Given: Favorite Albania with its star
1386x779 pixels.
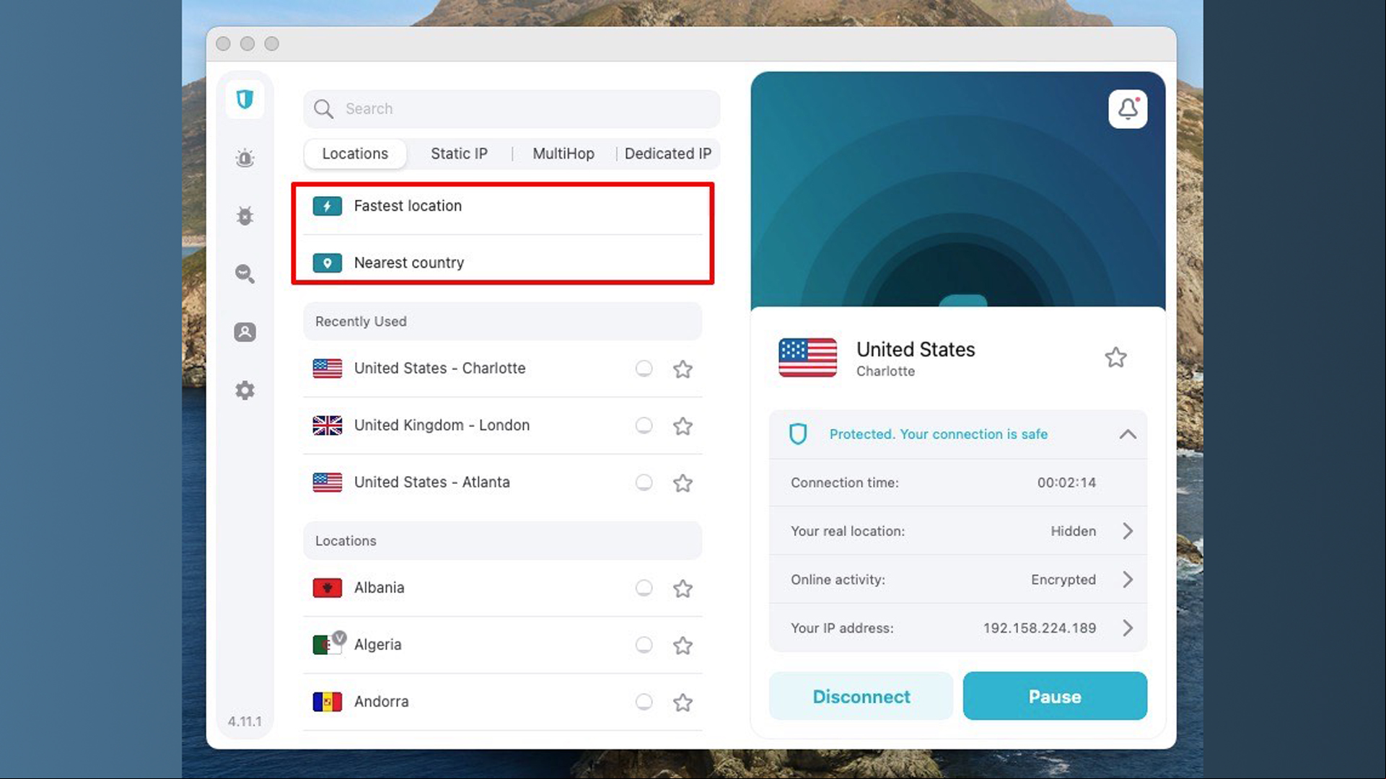Looking at the screenshot, I should 683,589.
